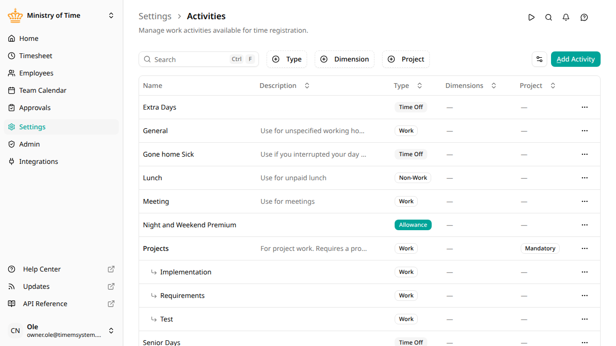This screenshot has width=616, height=346.
Task: Open the Ole user account menu
Action: click(x=61, y=331)
